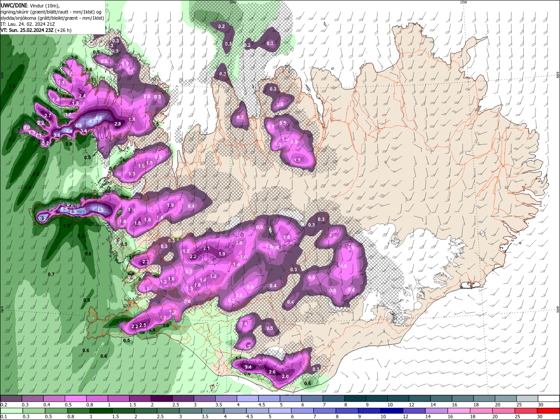Image resolution: width=560 pixels, height=420 pixels.
Task: Pick the pink 16 mm rain legend swatch
Action: tap(459, 411)
